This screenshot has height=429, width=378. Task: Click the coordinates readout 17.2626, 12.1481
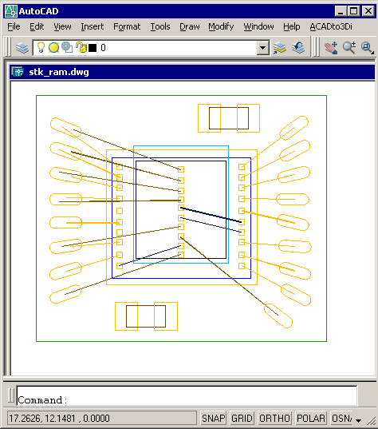tap(101, 418)
